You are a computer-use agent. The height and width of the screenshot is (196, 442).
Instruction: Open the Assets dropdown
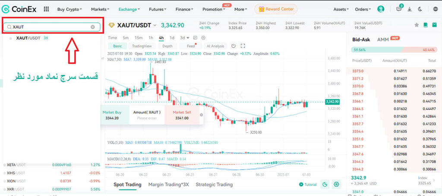[x=341, y=9]
